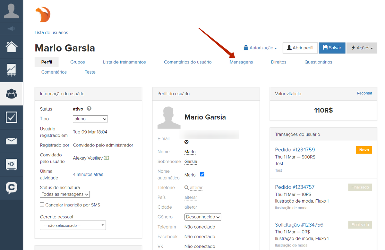Click the Gerente pessoal selection field
The image size is (385, 250).
(x=73, y=225)
